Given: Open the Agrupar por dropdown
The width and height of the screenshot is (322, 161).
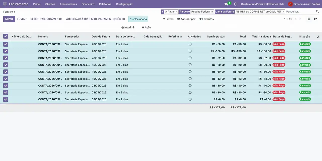Looking at the screenshot, I should tap(186, 19).
